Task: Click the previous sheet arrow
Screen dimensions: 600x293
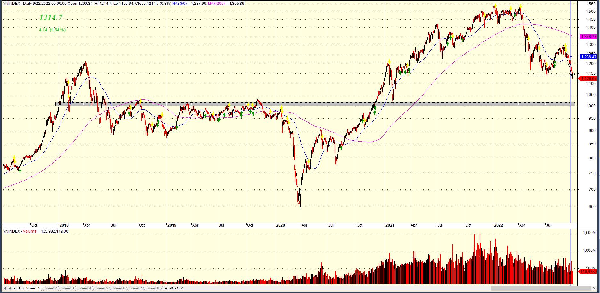Action: tap(10, 288)
